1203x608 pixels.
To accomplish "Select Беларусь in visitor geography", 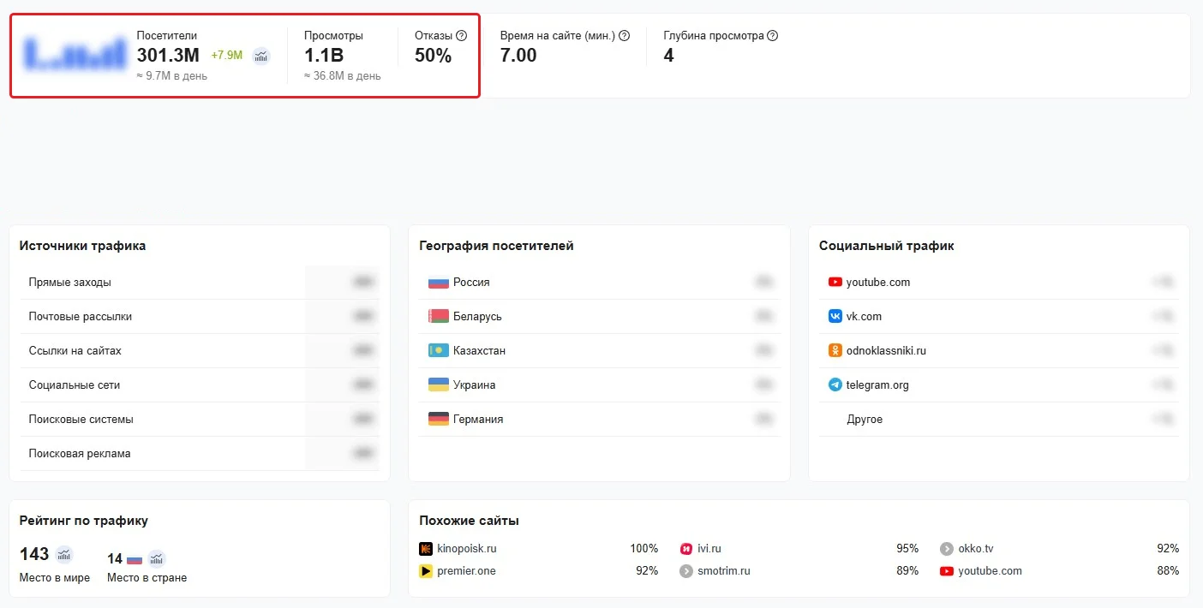I will click(600, 317).
